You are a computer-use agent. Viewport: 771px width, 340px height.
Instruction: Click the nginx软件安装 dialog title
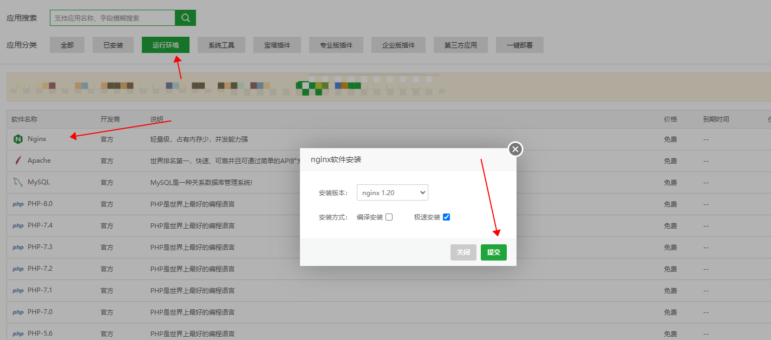(x=336, y=160)
